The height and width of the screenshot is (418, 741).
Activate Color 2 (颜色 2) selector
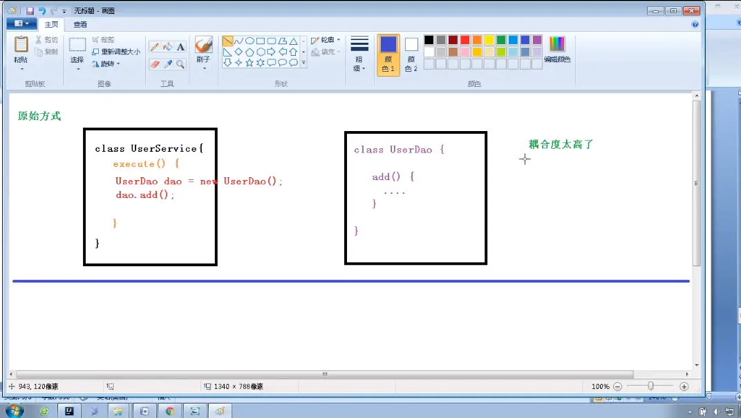tap(411, 54)
